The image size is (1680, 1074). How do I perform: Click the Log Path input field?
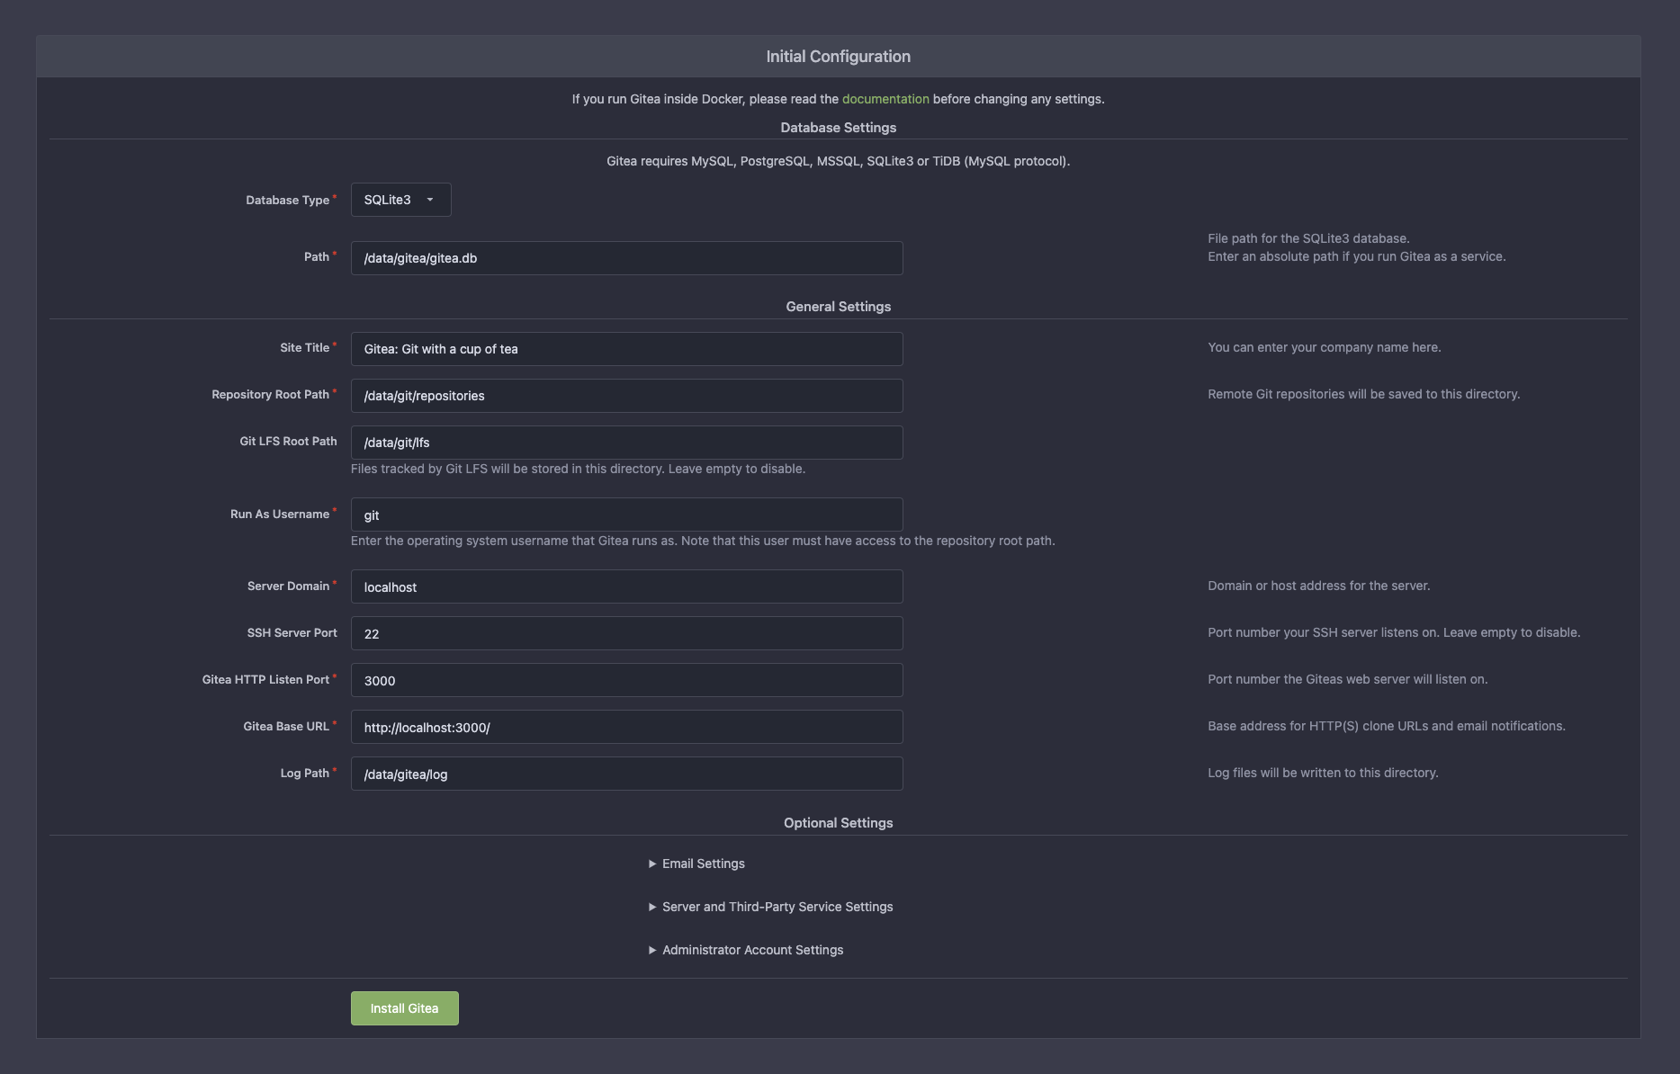click(x=626, y=773)
